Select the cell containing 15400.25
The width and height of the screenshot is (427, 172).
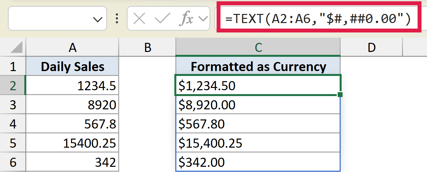72,143
